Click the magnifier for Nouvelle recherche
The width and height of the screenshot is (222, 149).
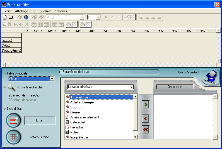click(x=11, y=87)
